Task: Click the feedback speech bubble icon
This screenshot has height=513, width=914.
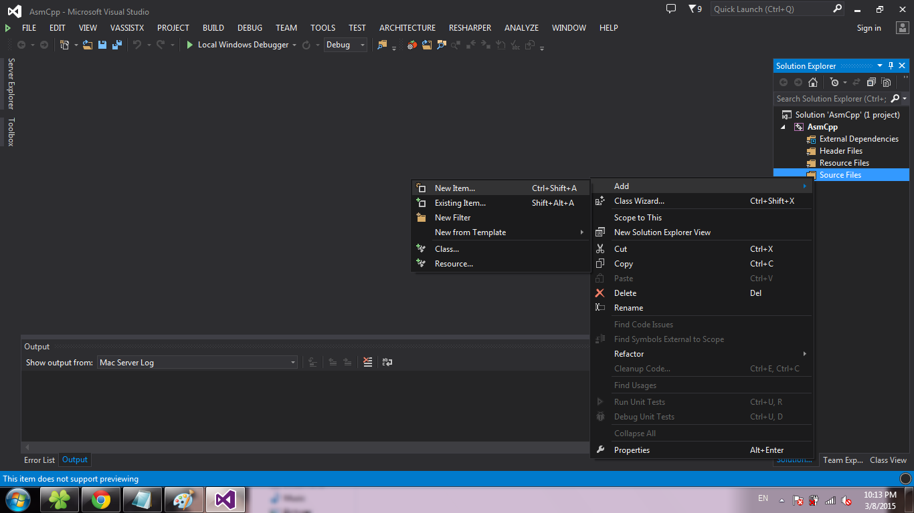Action: coord(671,9)
